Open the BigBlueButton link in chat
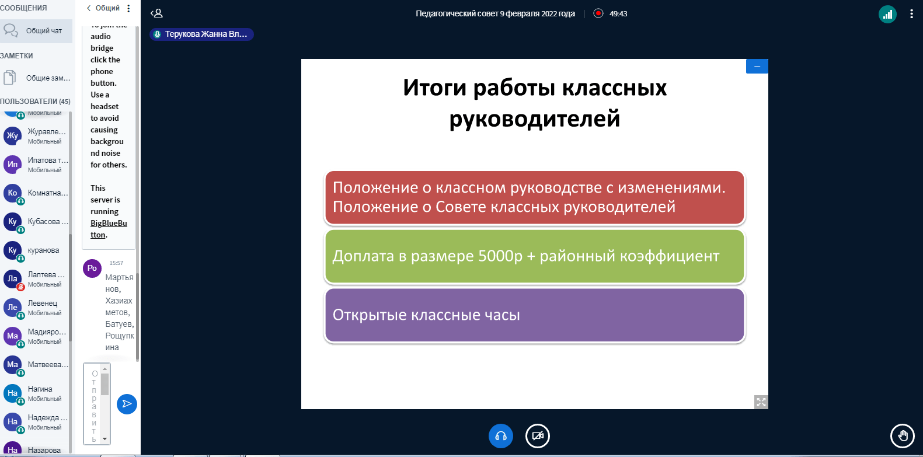Screen dimensions: 923x457 pos(109,229)
